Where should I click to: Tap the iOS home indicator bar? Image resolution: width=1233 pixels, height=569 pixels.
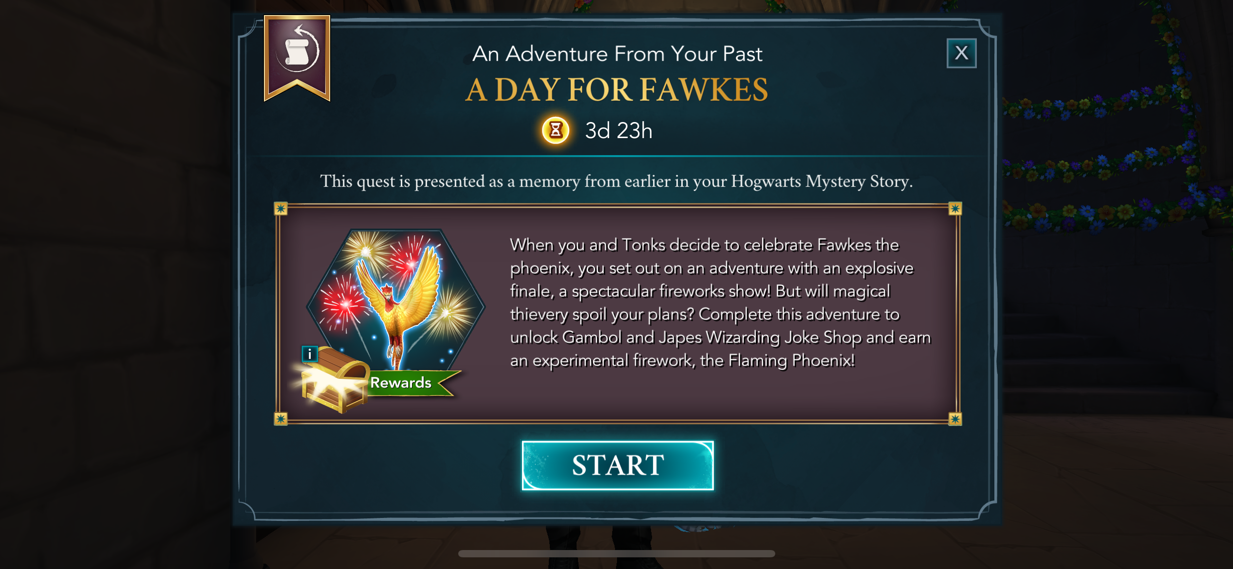tap(616, 553)
